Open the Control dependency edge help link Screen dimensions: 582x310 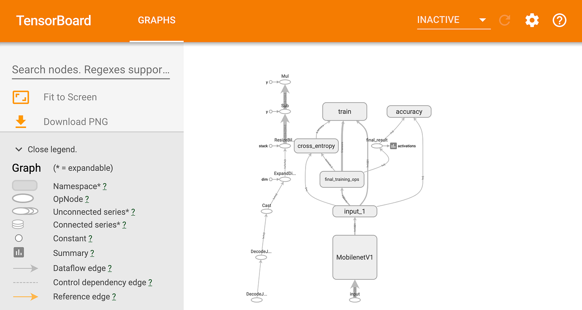point(150,282)
